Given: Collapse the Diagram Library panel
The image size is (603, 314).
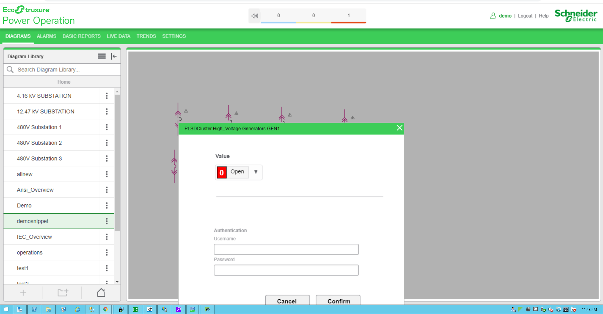Looking at the screenshot, I should pyautogui.click(x=114, y=56).
